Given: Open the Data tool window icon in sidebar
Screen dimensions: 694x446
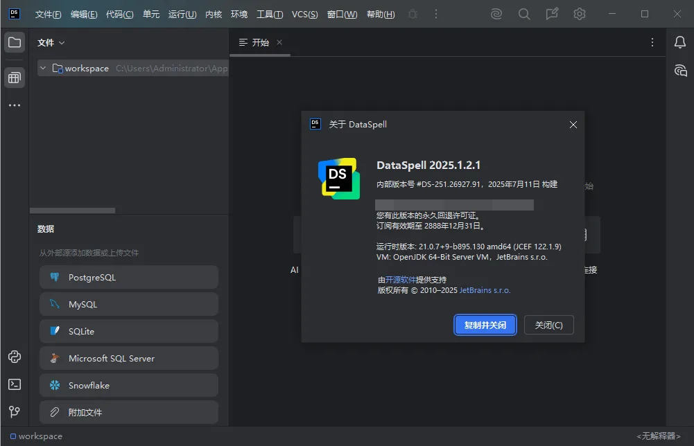Looking at the screenshot, I should point(14,78).
